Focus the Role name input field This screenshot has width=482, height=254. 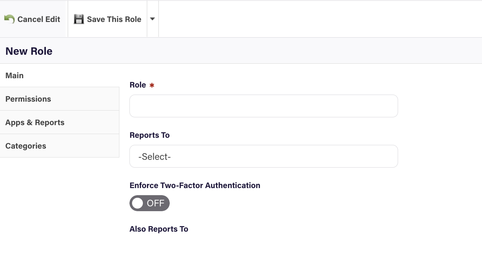coord(263,106)
